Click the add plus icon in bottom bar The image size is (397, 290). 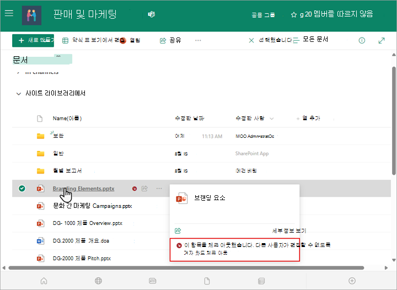tap(352, 281)
